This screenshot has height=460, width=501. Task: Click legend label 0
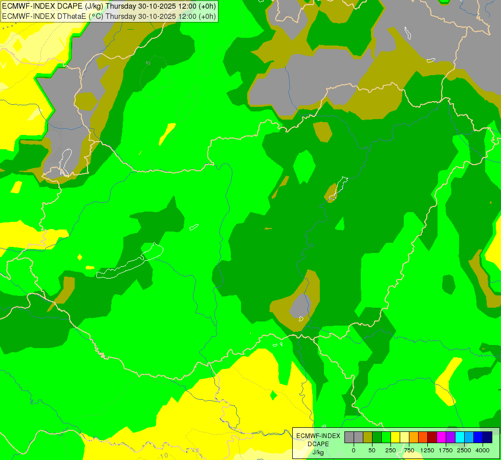coord(354,450)
